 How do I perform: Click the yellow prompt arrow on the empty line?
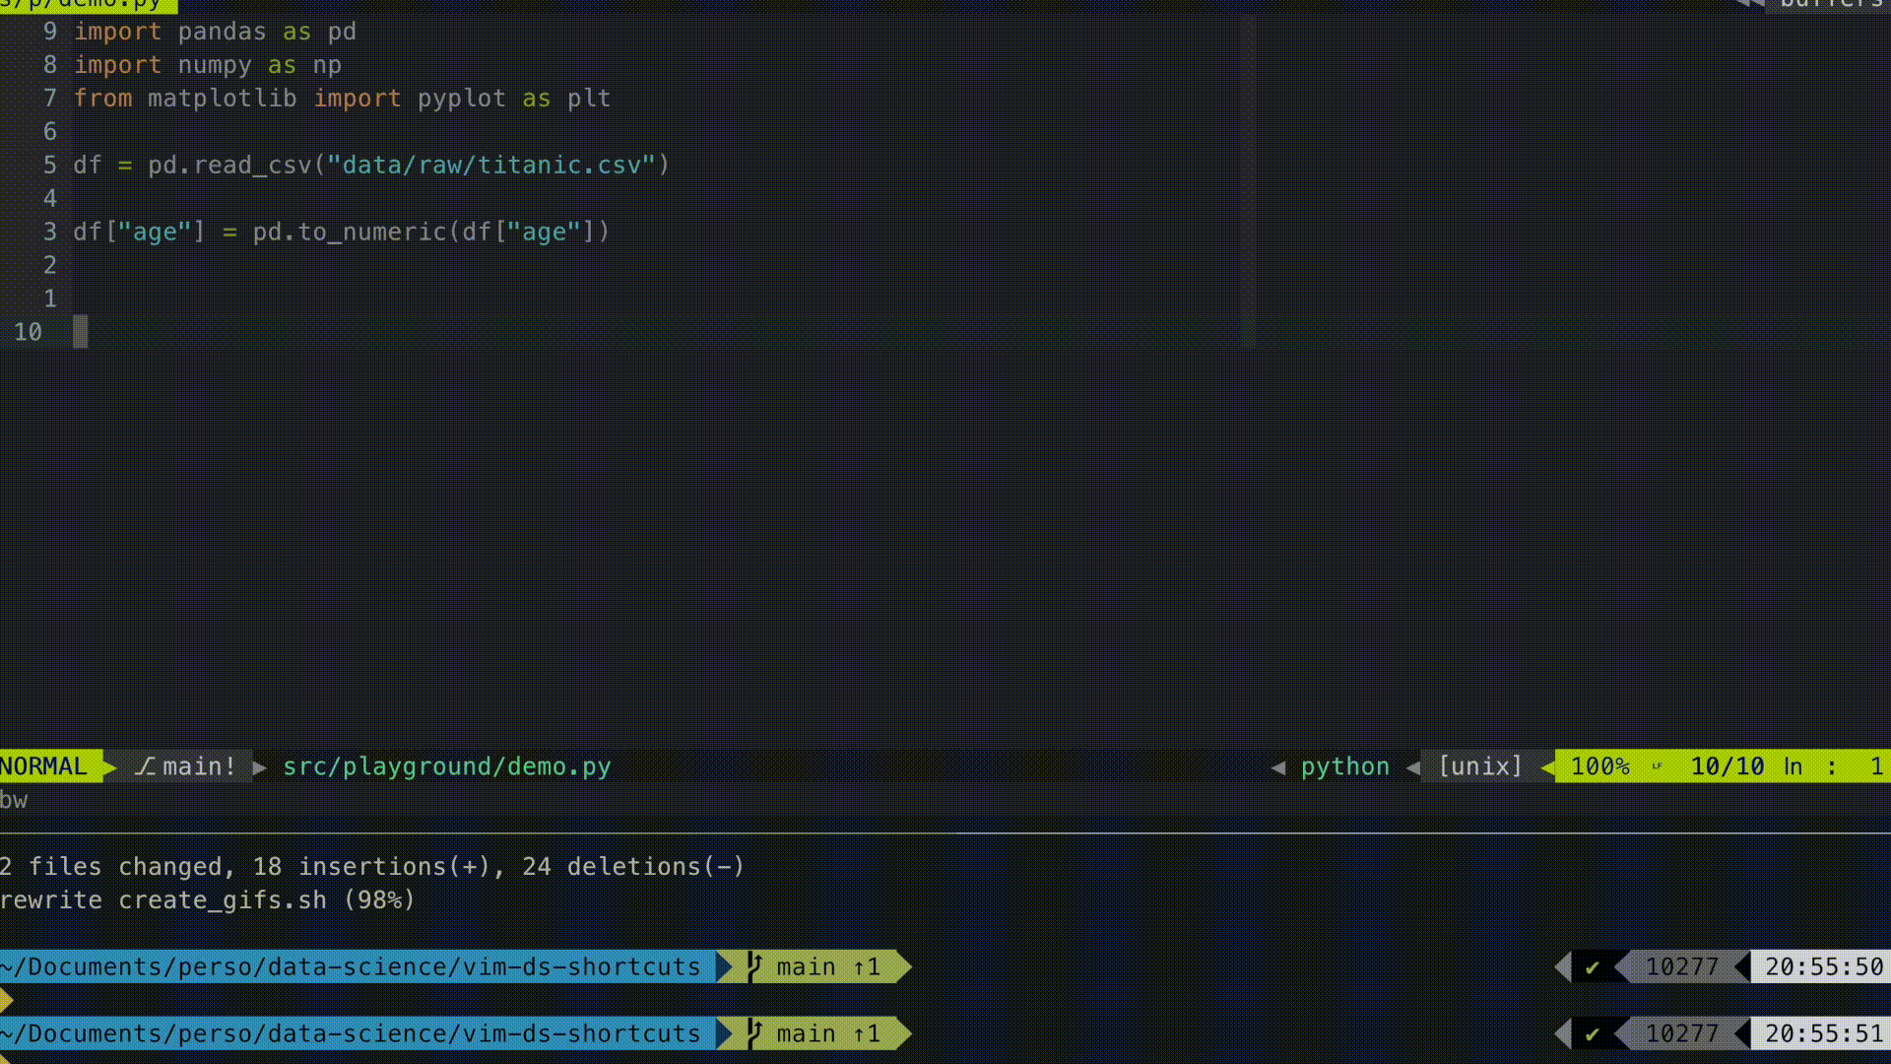pyautogui.click(x=7, y=1001)
